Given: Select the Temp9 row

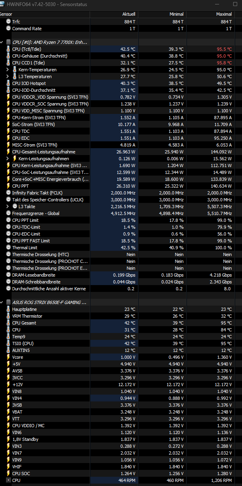Looking at the screenshot, I should coord(121,337).
